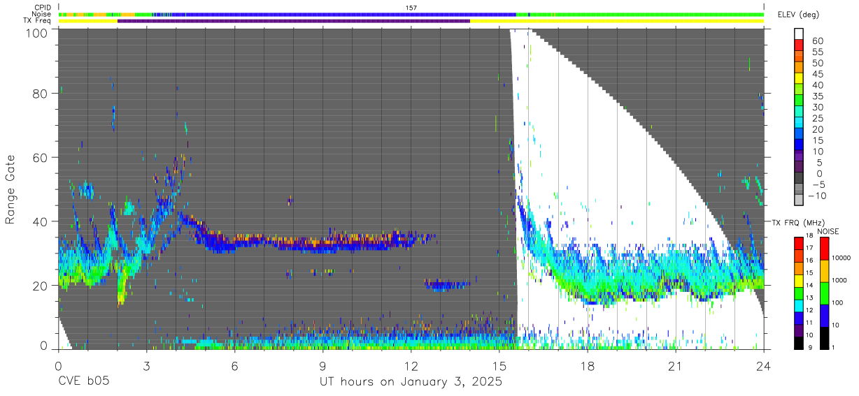This screenshot has width=859, height=396.
Task: Click the 3 tick on the UT hours axis
Action: pyautogui.click(x=146, y=366)
